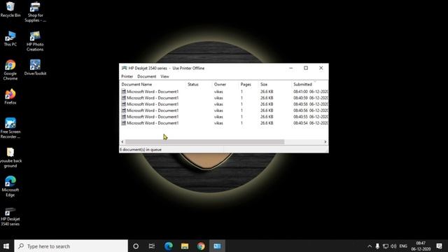This screenshot has width=448, height=252.
Task: Launch Microsoft Edge desktop shortcut
Action: click(10, 187)
